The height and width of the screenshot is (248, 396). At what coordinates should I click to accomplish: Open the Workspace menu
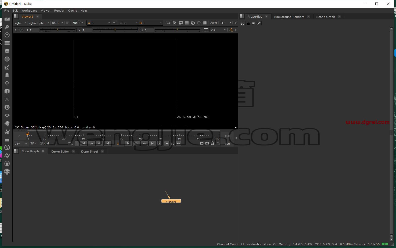(29, 11)
